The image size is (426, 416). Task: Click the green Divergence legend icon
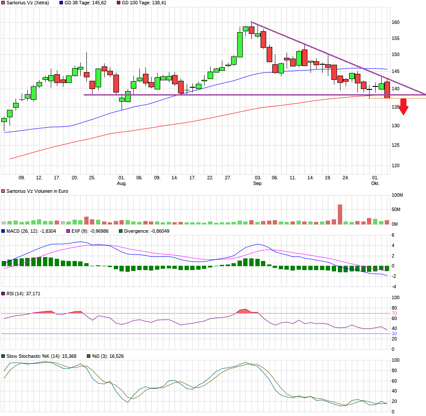coord(120,231)
